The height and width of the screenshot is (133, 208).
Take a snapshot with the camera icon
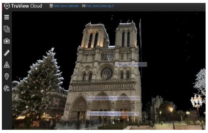click(x=7, y=41)
